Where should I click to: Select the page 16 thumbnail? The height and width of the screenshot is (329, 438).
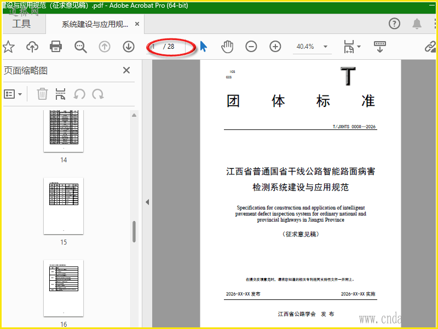tap(64, 288)
